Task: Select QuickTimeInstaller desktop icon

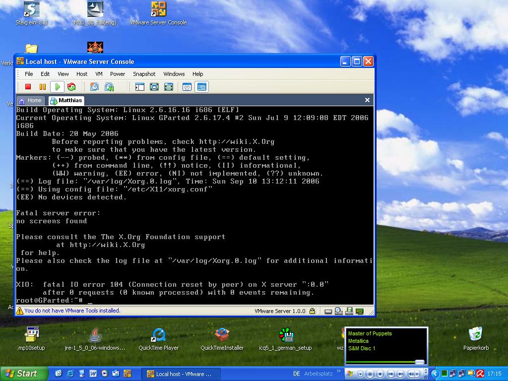Action: coord(222,339)
